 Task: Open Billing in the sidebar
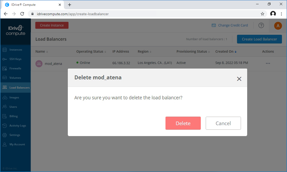14,116
